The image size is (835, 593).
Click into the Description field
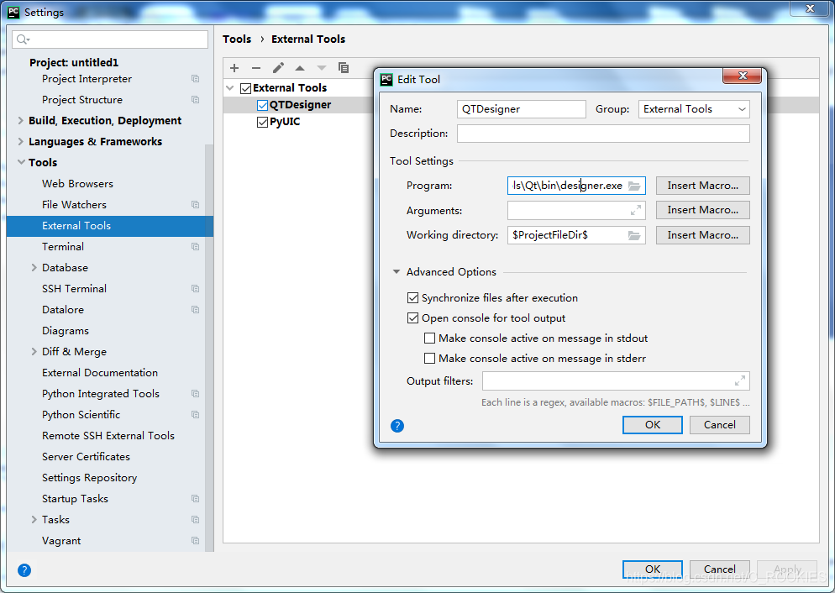tap(603, 134)
